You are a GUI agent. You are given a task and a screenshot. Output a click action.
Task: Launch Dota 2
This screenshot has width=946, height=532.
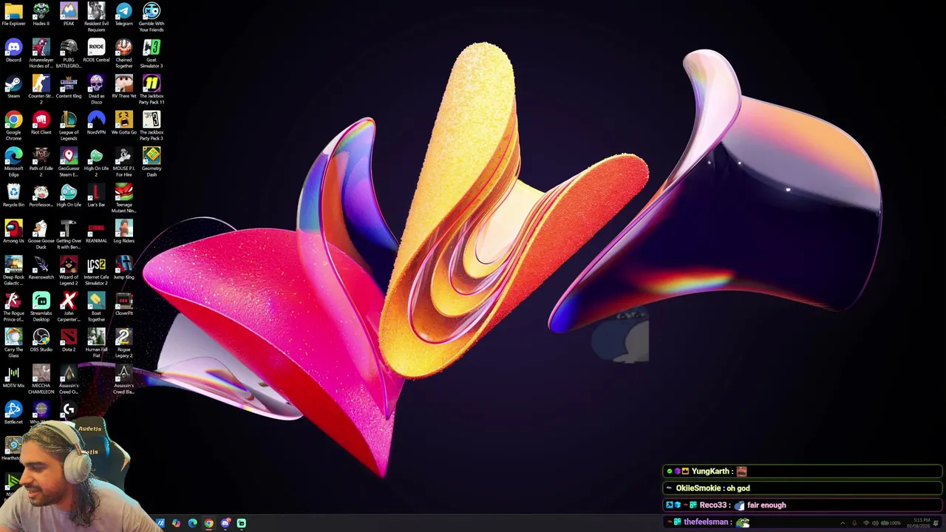pyautogui.click(x=69, y=341)
